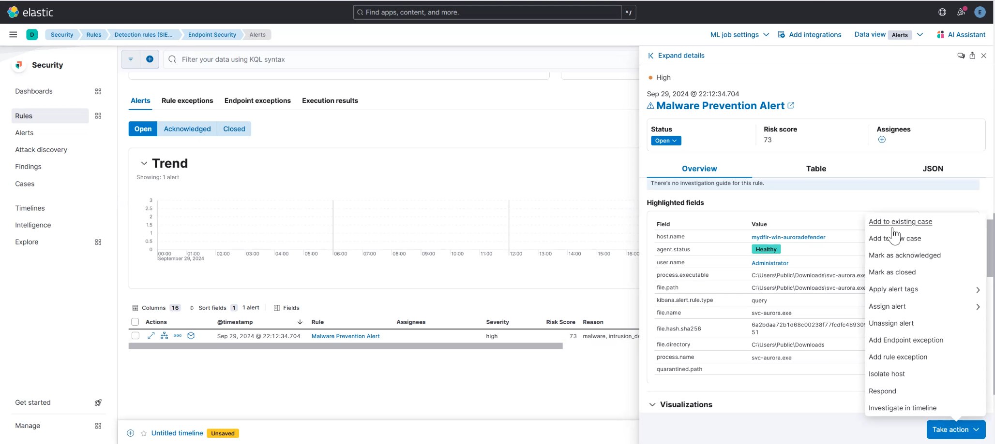
Task: Toggle the Open status filter button
Action: (142, 129)
